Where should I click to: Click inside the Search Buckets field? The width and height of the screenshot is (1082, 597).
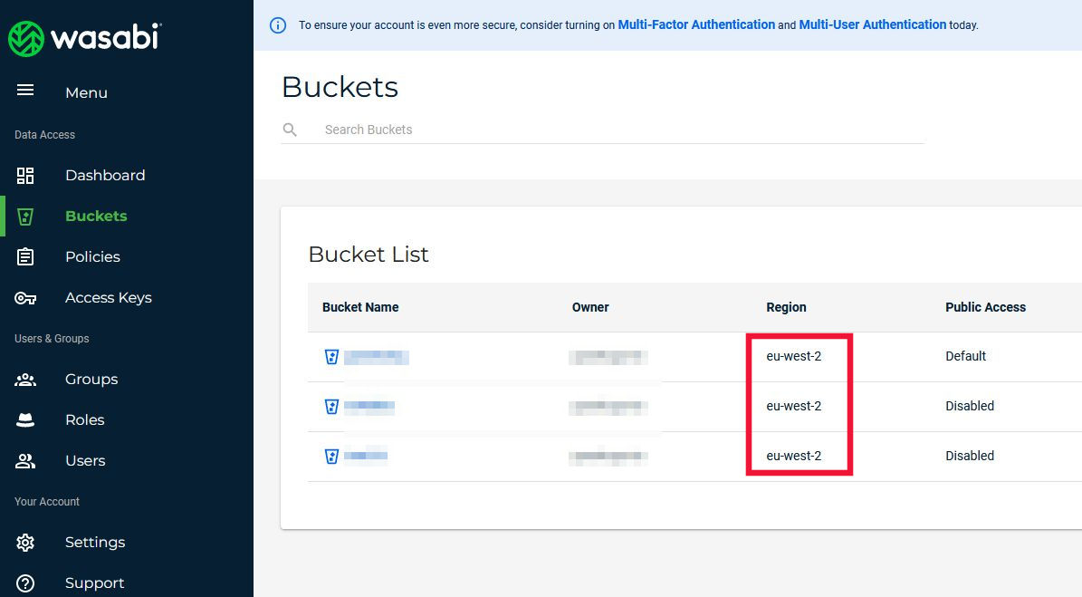pyautogui.click(x=616, y=130)
